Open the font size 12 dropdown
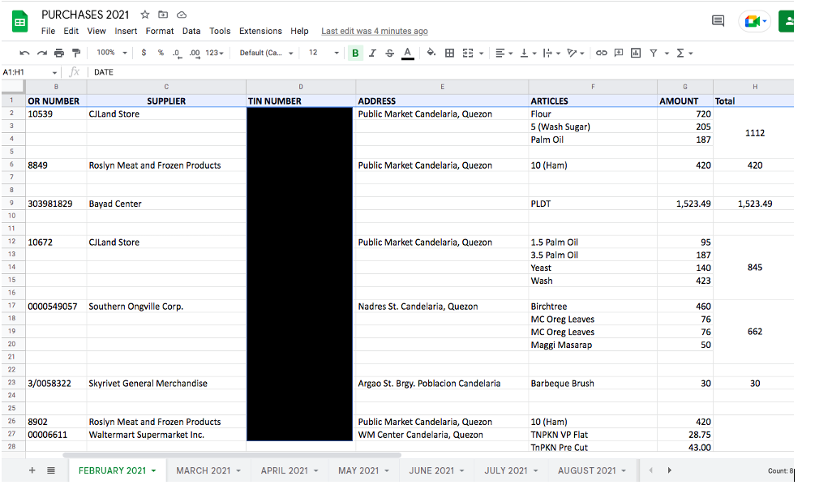 point(324,53)
